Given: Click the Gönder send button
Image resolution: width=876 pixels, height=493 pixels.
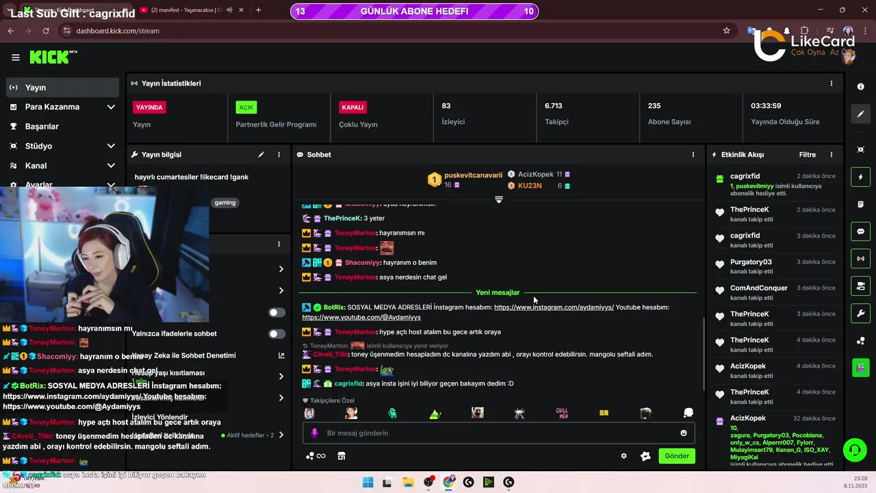Looking at the screenshot, I should 677,456.
